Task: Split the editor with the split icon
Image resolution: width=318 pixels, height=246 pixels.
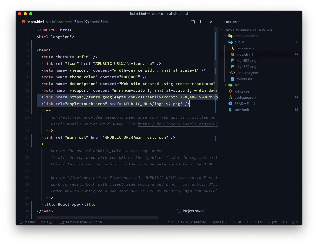Action: (202, 22)
